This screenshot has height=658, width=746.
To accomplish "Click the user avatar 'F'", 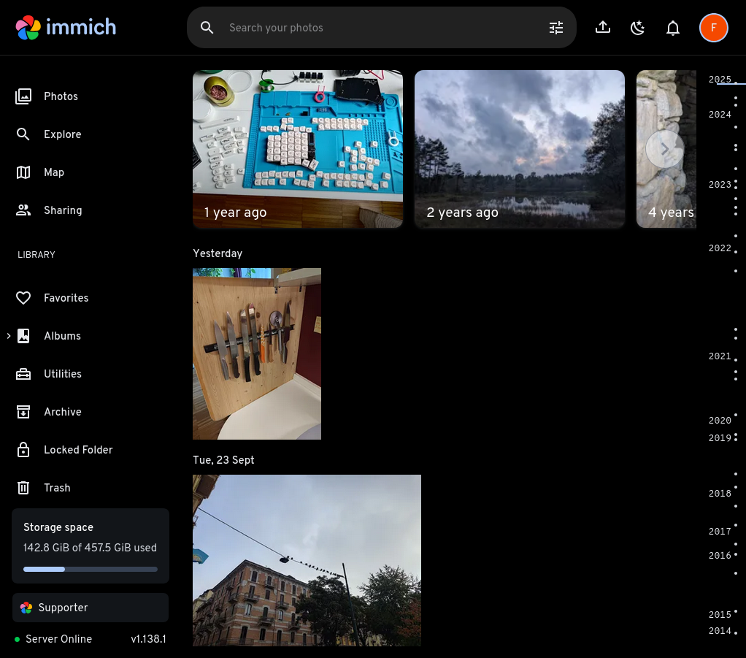I will [713, 28].
